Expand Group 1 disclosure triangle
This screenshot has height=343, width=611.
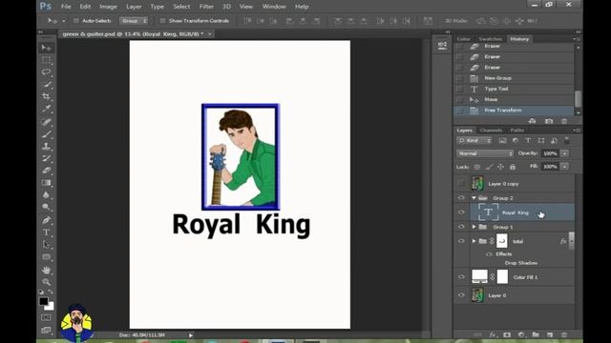coord(474,227)
